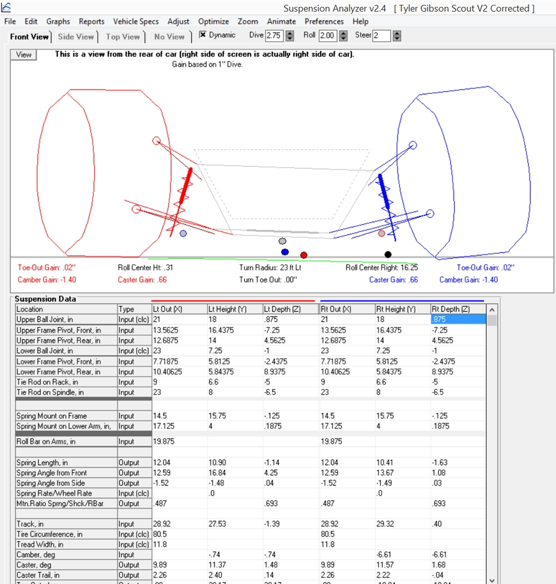Image resolution: width=556 pixels, height=584 pixels.
Task: Open the Help menu
Action: (361, 21)
